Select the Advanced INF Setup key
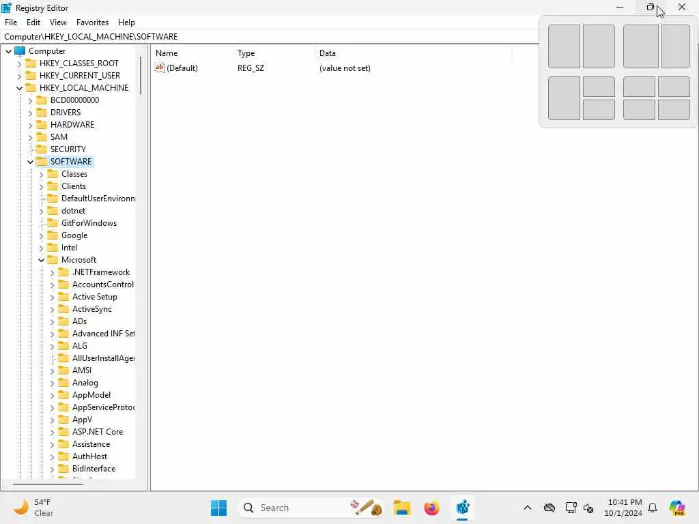The width and height of the screenshot is (699, 524). (104, 333)
